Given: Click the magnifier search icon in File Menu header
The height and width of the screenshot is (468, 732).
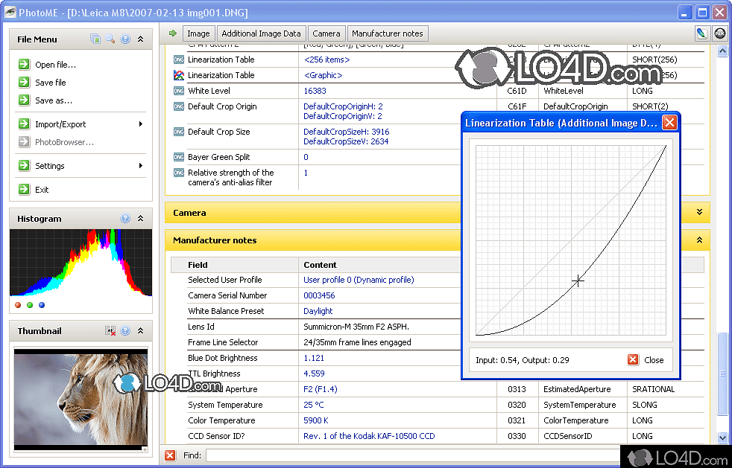Looking at the screenshot, I should pyautogui.click(x=109, y=39).
